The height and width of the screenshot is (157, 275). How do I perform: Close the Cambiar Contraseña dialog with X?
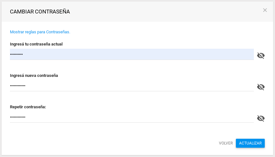pos(265,10)
